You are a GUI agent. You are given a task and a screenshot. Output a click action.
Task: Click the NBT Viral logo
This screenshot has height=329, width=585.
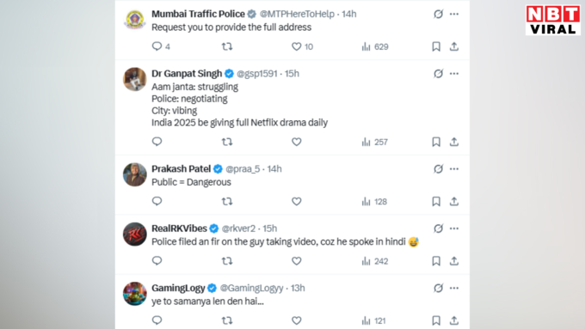(553, 20)
